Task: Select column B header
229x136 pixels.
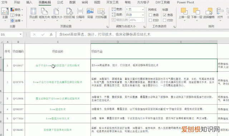Action: (18, 42)
